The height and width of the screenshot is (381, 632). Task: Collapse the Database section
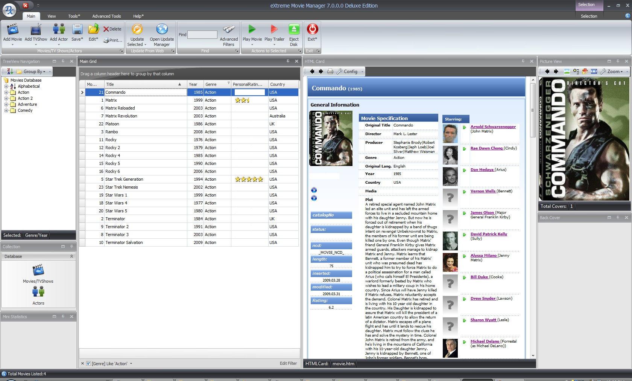pyautogui.click(x=71, y=256)
